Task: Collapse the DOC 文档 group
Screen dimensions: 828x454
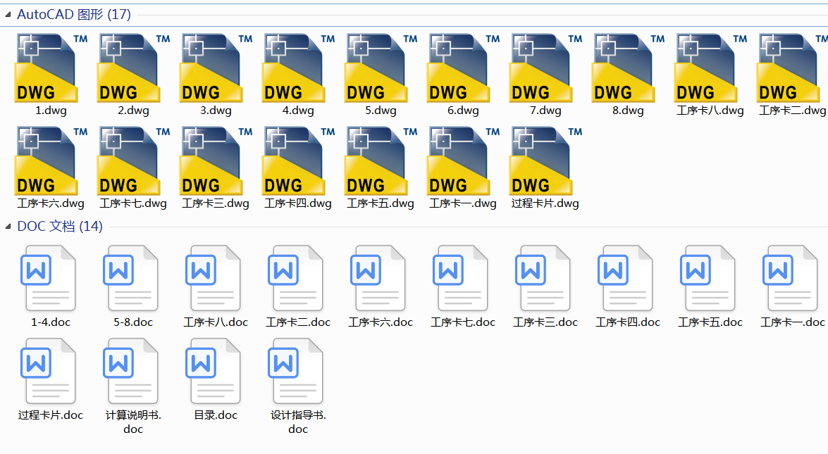Action: (x=8, y=227)
